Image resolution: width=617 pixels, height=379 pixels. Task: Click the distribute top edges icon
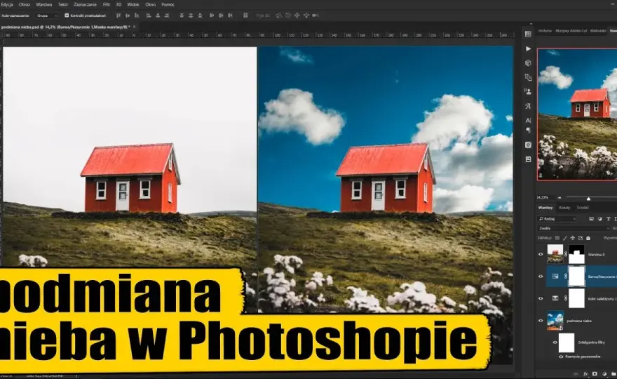(182, 15)
